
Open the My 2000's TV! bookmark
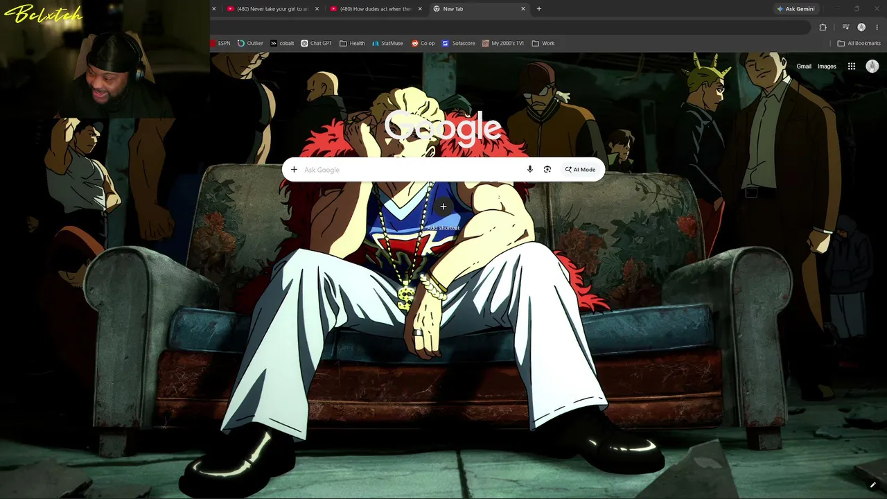502,43
